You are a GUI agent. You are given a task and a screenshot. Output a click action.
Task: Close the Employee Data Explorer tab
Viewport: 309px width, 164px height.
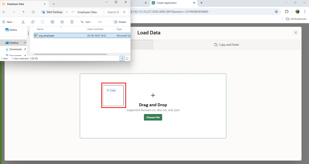[45, 4]
